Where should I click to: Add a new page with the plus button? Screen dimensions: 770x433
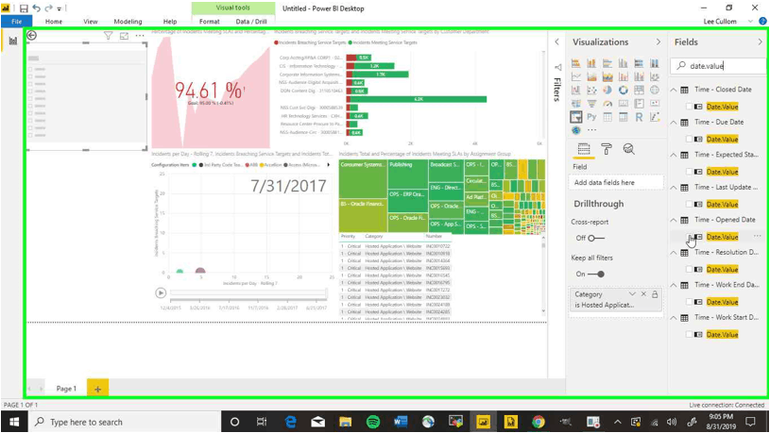coord(97,389)
